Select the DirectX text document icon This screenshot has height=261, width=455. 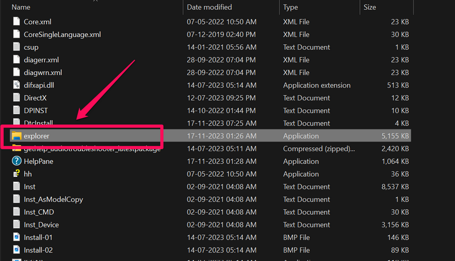click(x=16, y=98)
